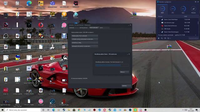The width and height of the screenshot is (200, 112).
Task: Show hidden system tray icons
Action: point(183,110)
